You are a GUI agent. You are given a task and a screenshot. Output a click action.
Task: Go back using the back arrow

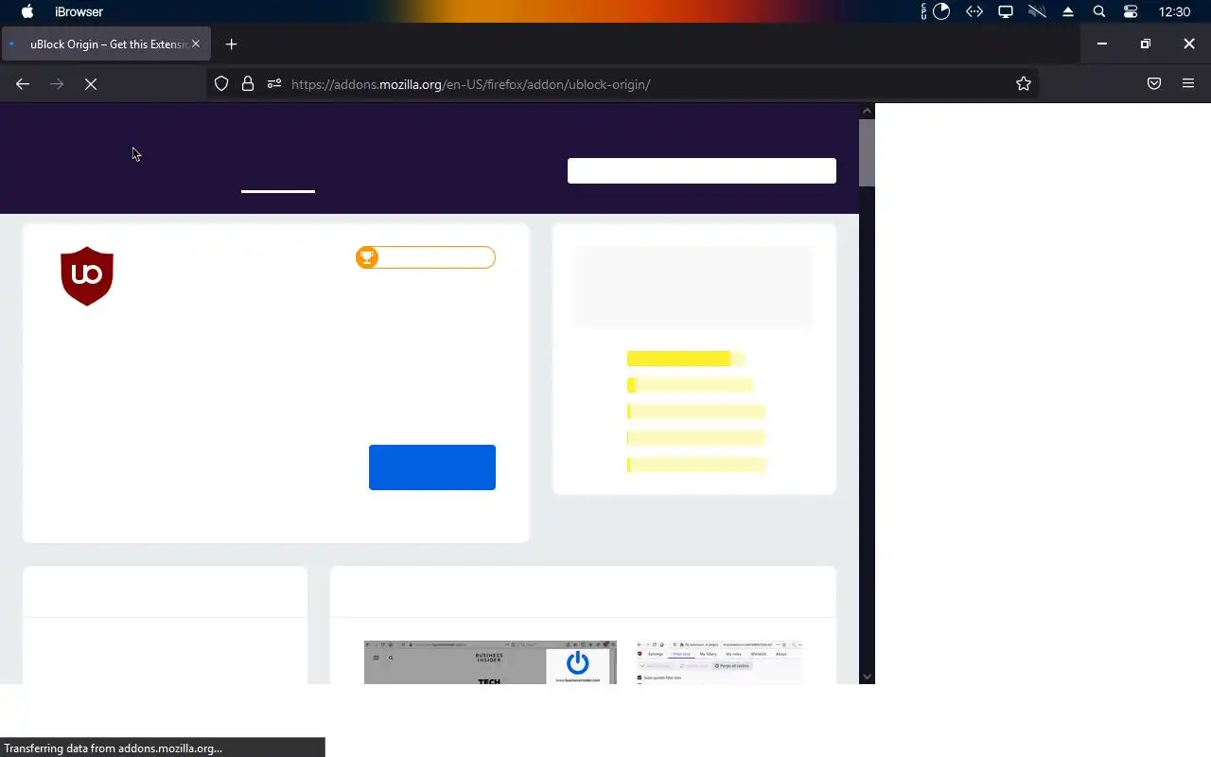(x=23, y=84)
